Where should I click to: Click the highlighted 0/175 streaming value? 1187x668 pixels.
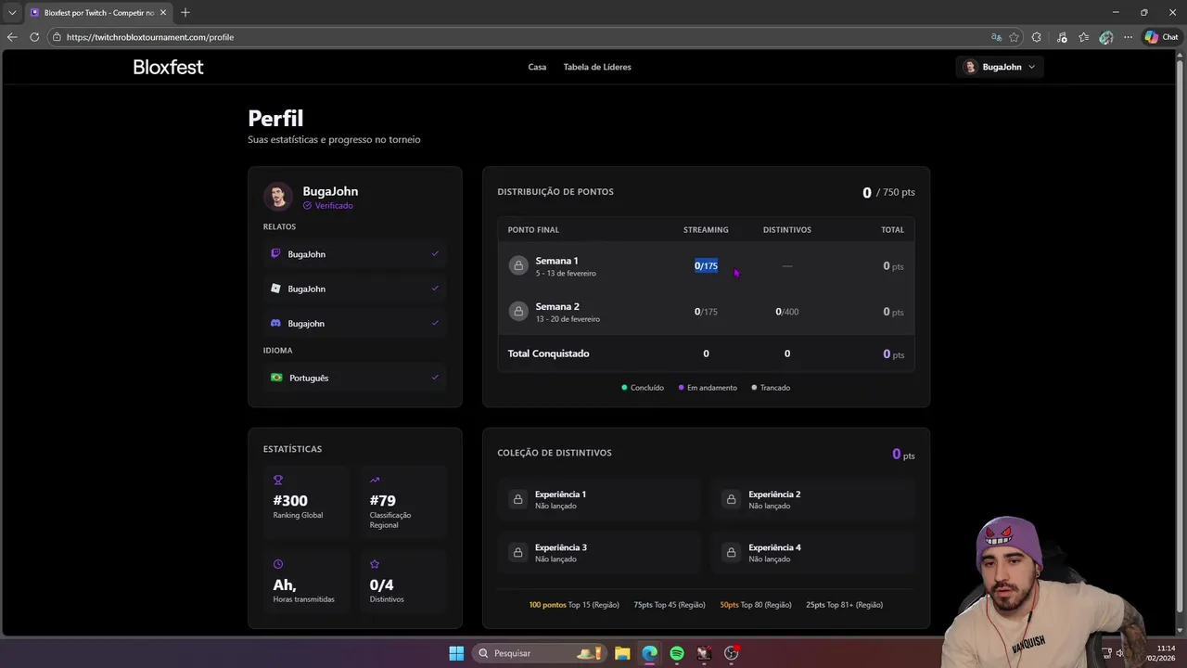point(706,265)
